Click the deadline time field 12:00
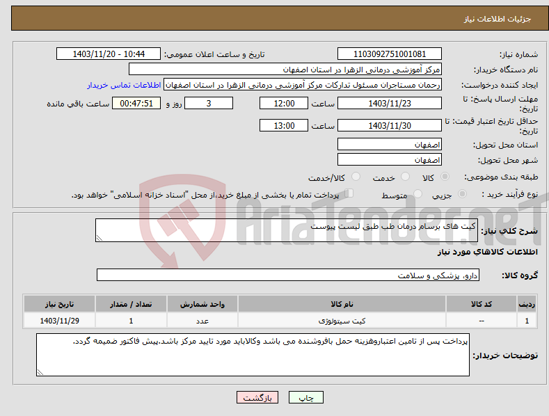The width and height of the screenshot is (549, 416). tap(284, 103)
